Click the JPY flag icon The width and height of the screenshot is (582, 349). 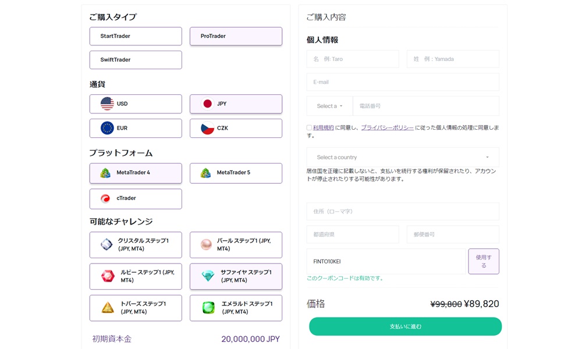click(x=207, y=104)
